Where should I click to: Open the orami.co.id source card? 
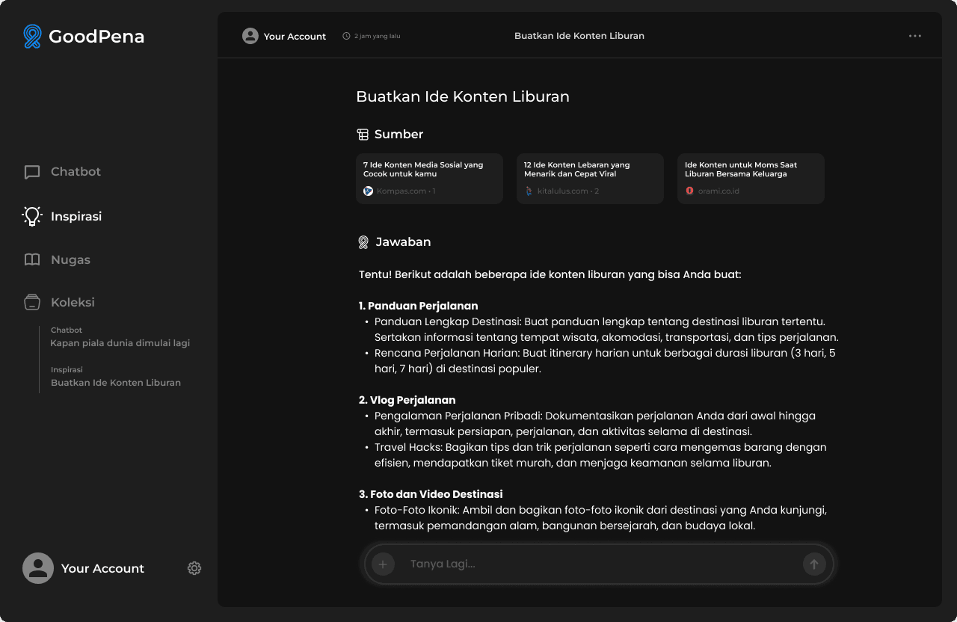(751, 179)
